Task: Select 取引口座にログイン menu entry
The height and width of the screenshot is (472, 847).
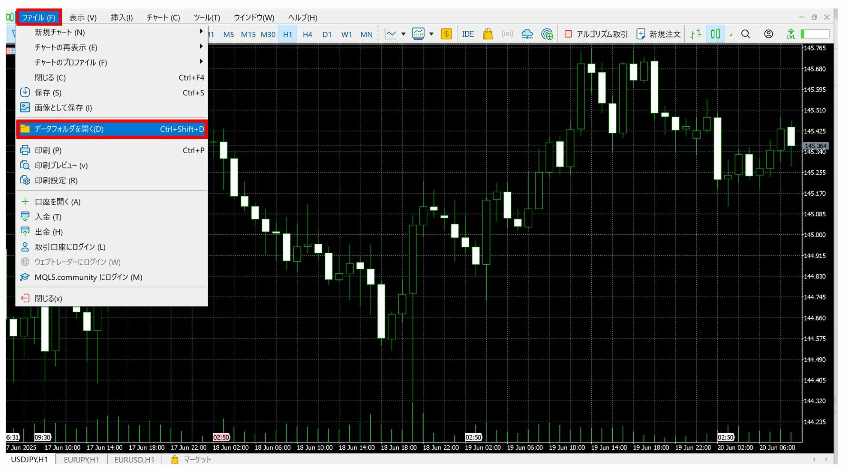Action: click(x=70, y=247)
